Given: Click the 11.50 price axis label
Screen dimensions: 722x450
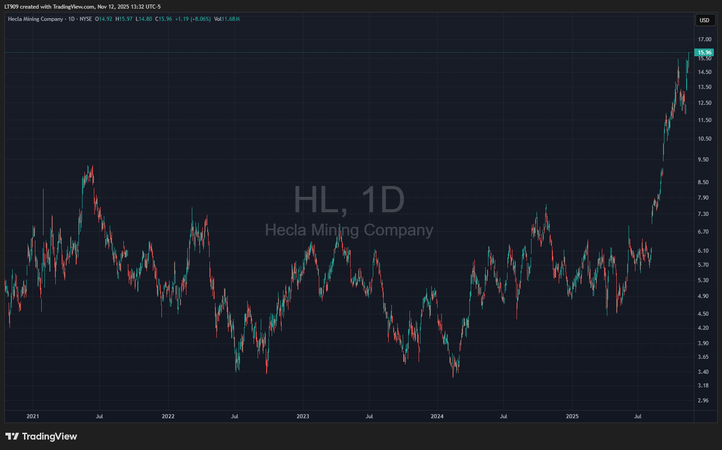Looking at the screenshot, I should (x=704, y=120).
